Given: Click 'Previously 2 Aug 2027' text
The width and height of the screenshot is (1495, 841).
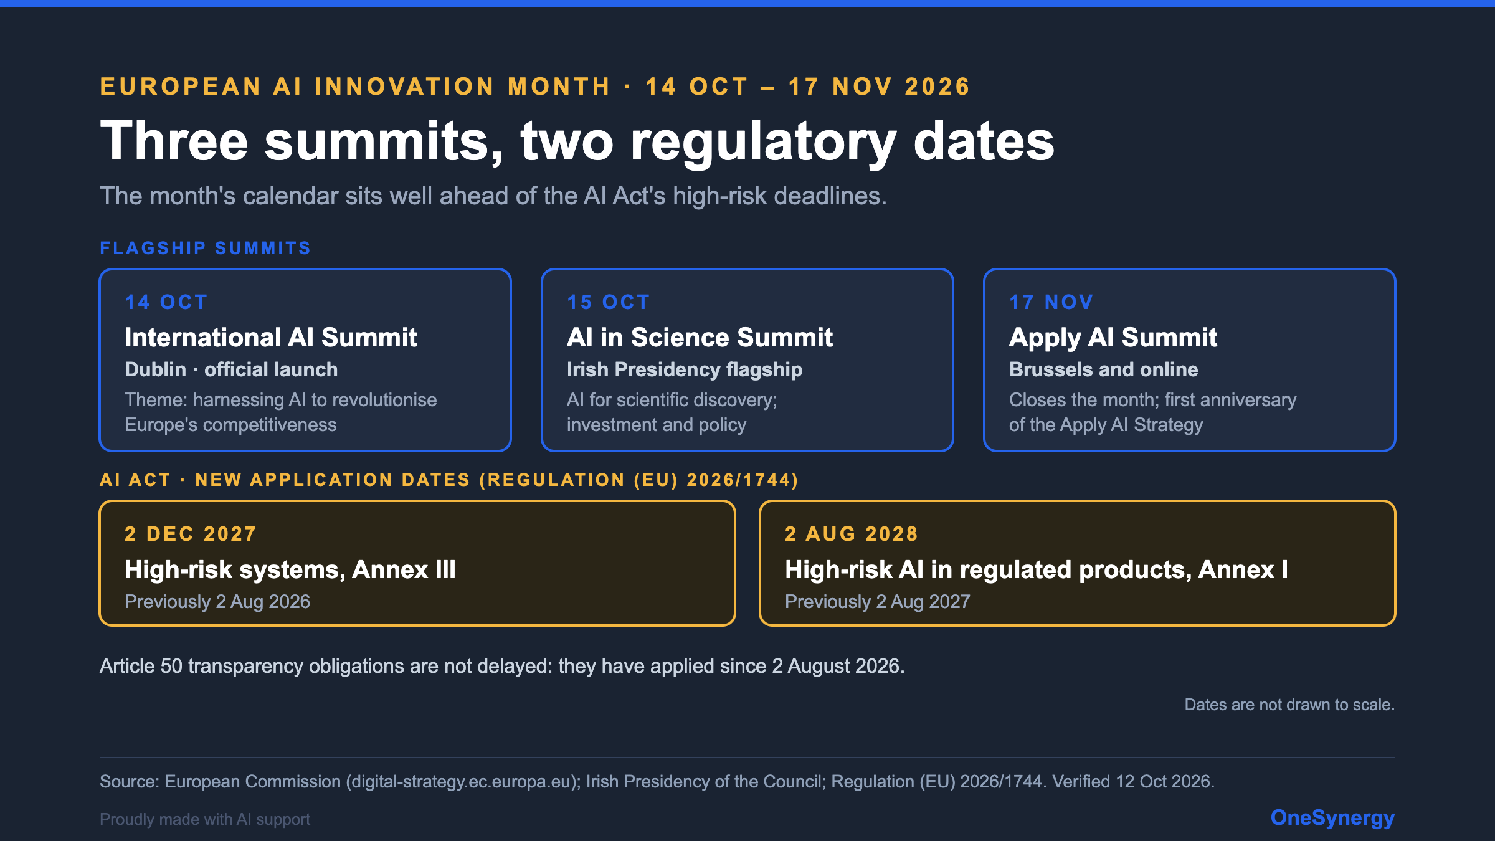Looking at the screenshot, I should click(x=878, y=602).
